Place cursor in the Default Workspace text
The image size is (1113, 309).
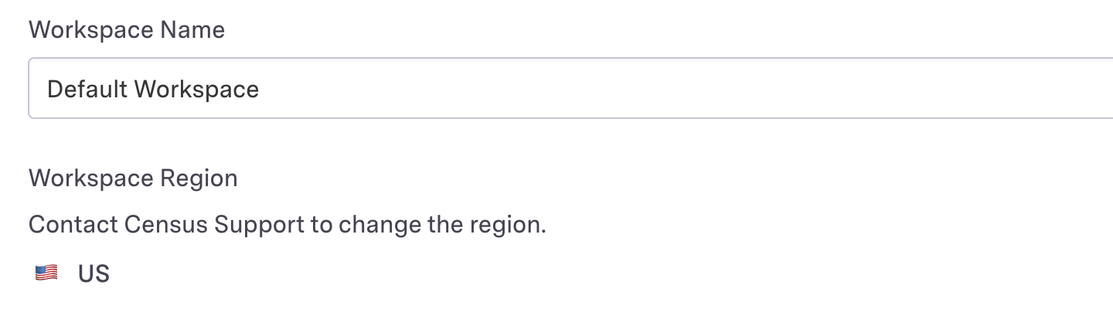153,90
